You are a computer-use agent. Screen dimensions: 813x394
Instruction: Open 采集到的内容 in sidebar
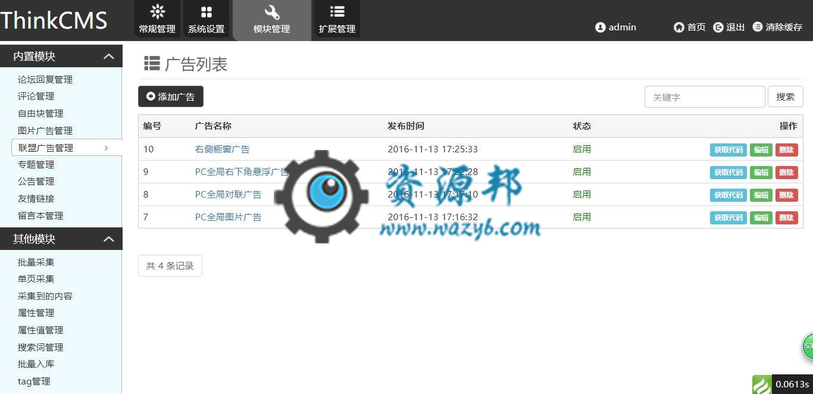coord(45,296)
